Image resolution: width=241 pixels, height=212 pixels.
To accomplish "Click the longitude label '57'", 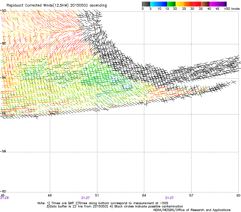I will pos(191,195).
